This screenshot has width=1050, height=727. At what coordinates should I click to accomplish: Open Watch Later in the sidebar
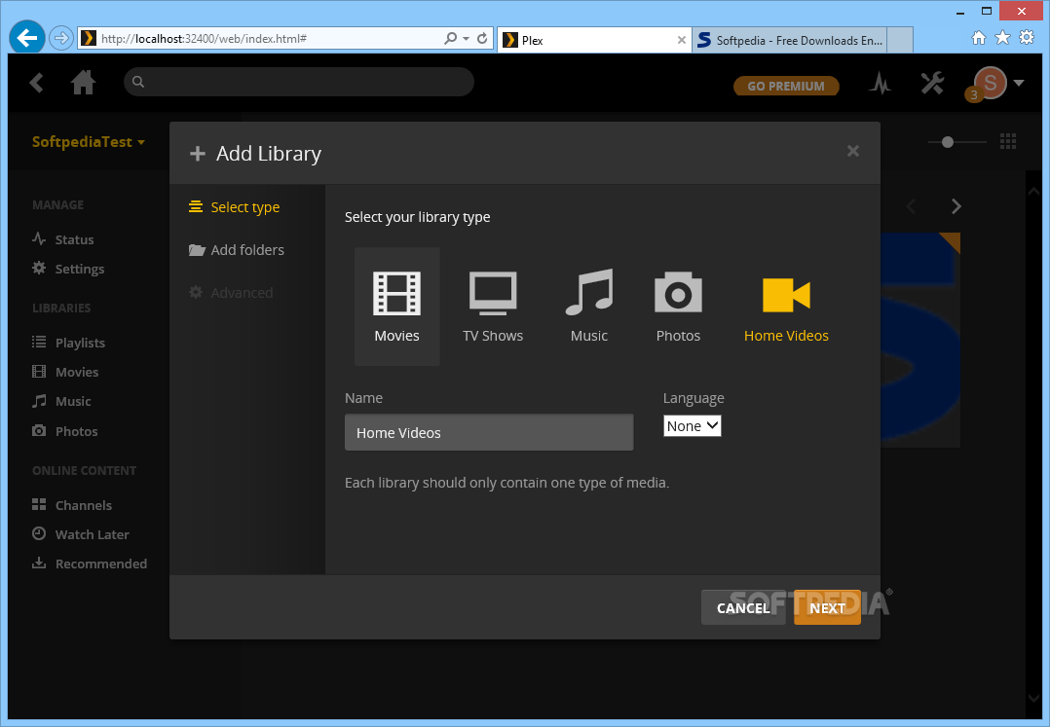tap(80, 534)
